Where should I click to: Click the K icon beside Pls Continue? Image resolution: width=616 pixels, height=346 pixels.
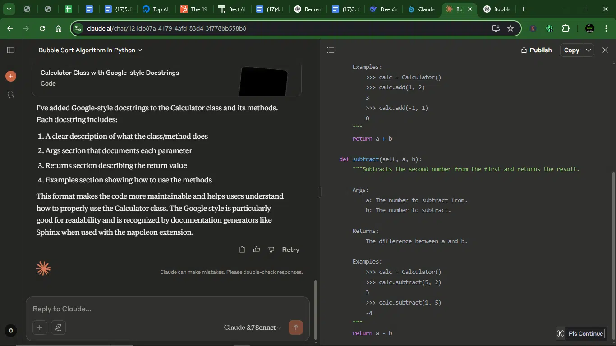(561, 333)
